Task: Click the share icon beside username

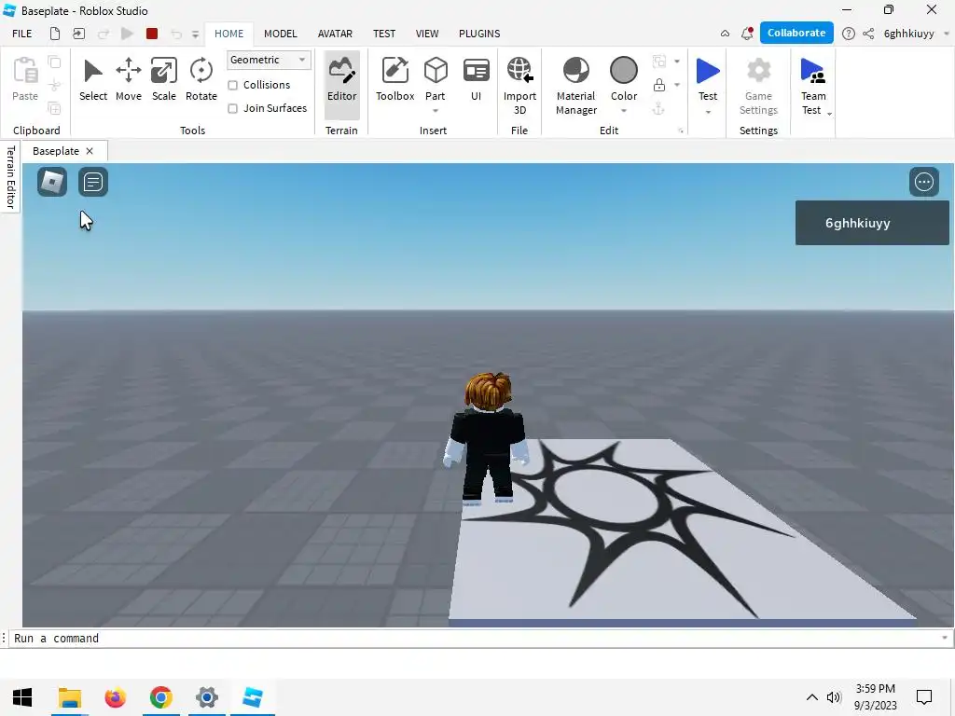Action: point(868,34)
